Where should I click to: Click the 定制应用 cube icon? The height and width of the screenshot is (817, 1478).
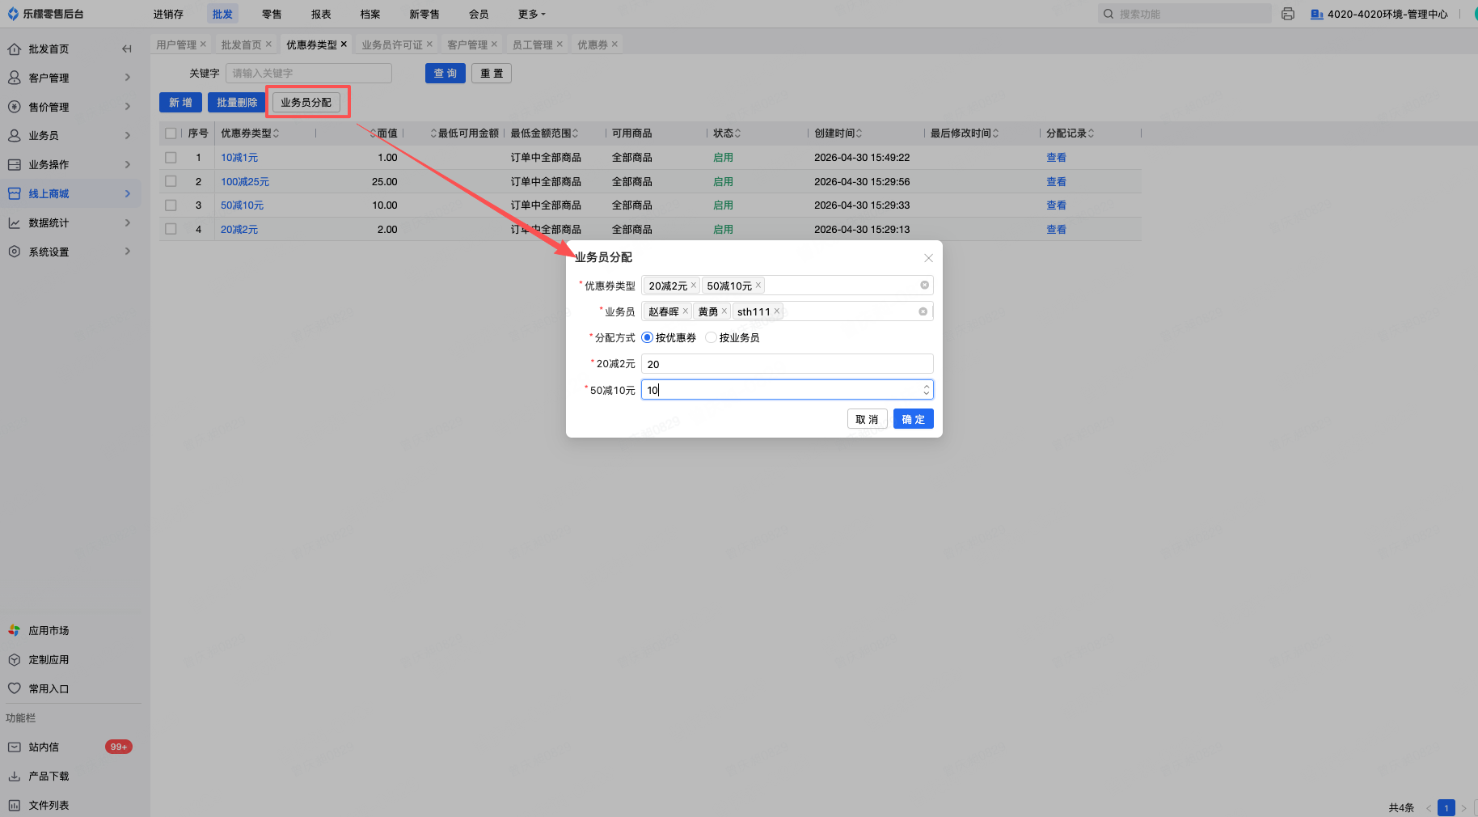pos(14,660)
